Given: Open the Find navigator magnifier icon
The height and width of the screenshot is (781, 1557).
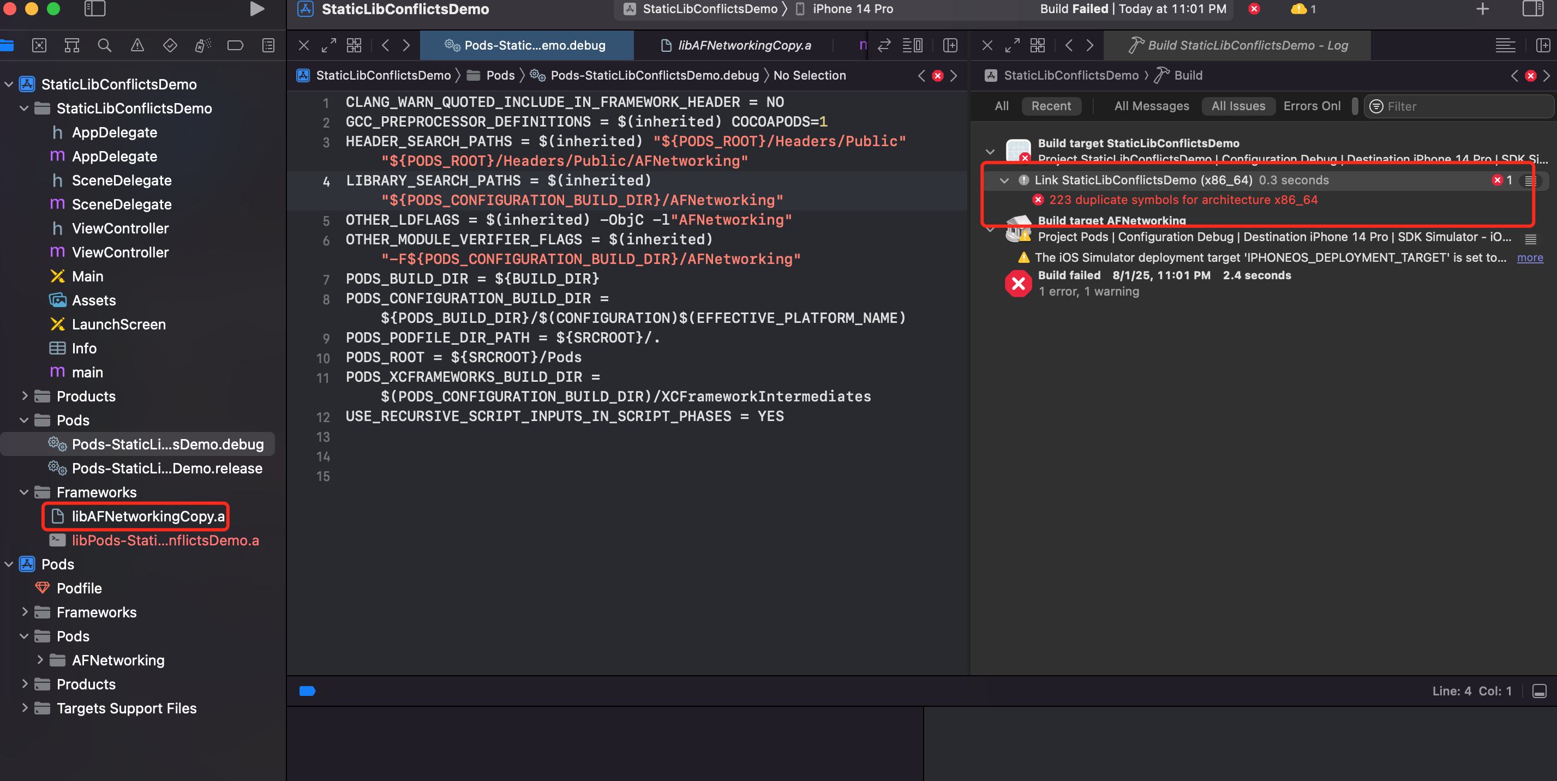Looking at the screenshot, I should 105,45.
